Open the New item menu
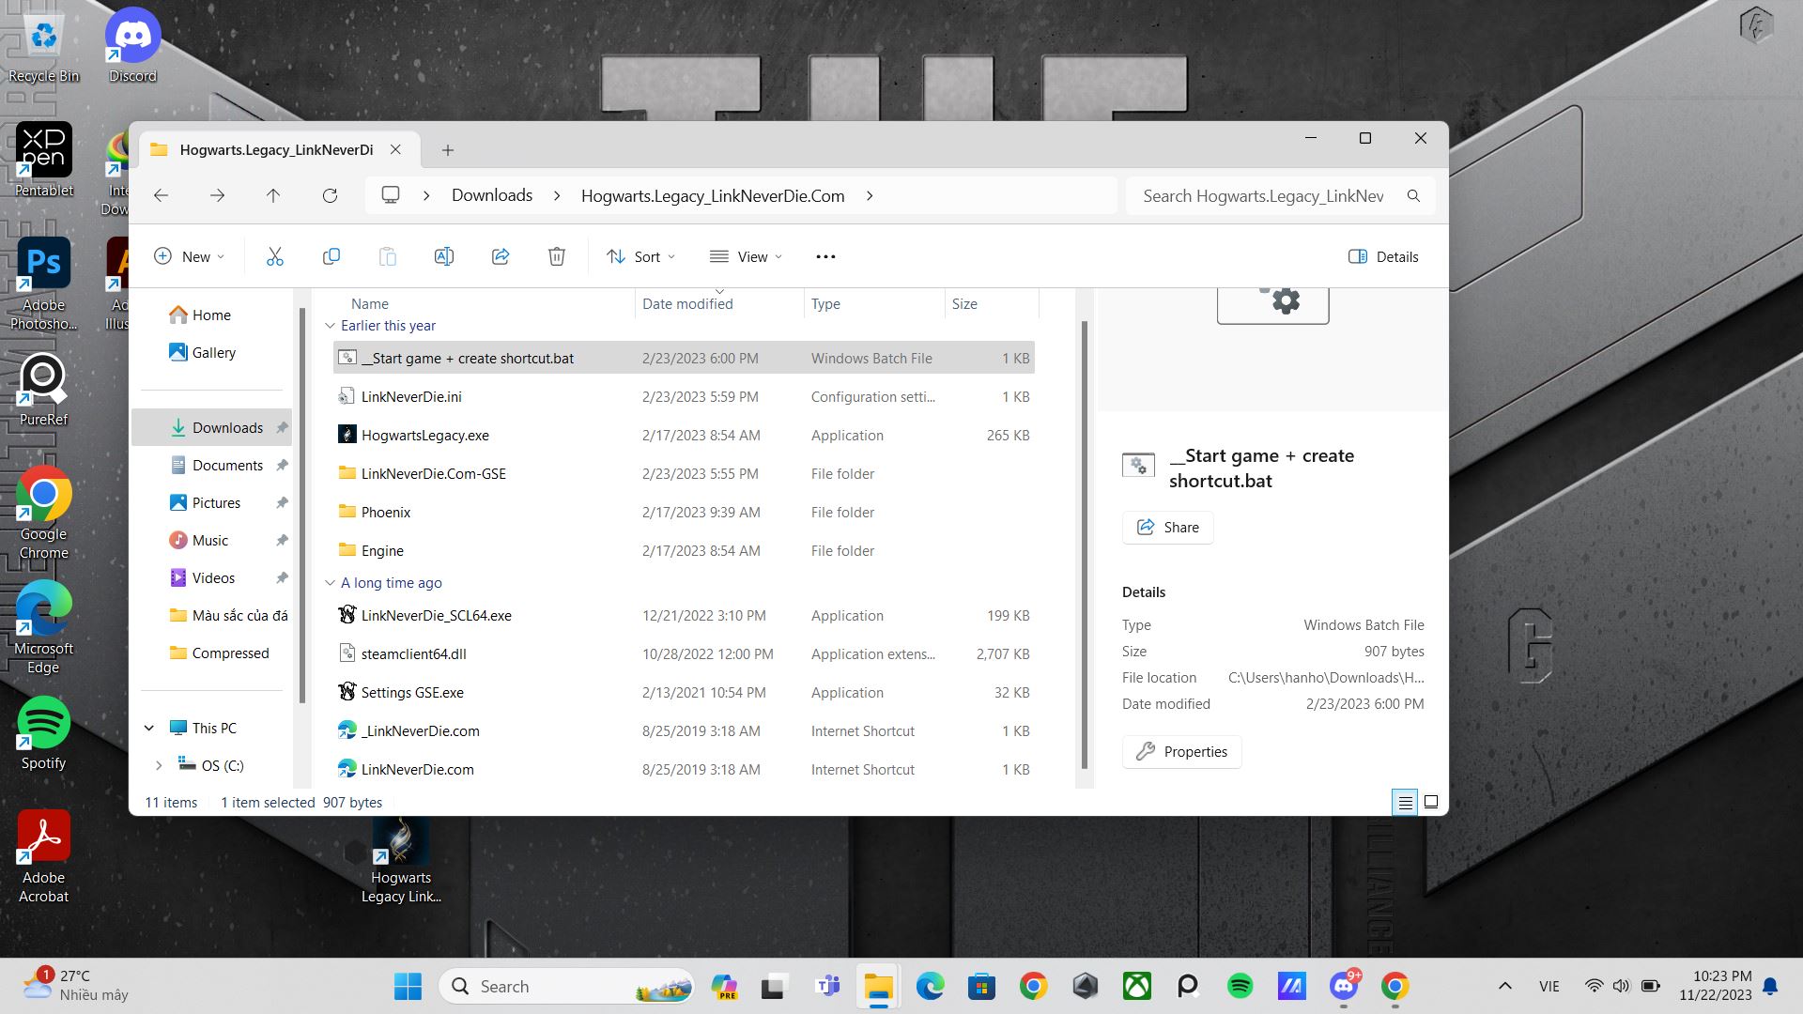This screenshot has width=1803, height=1014. (x=189, y=256)
